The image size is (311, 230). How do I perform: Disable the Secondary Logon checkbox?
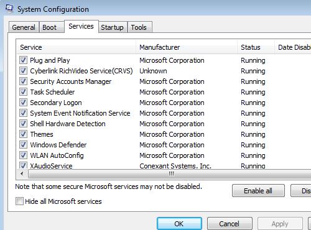23,103
